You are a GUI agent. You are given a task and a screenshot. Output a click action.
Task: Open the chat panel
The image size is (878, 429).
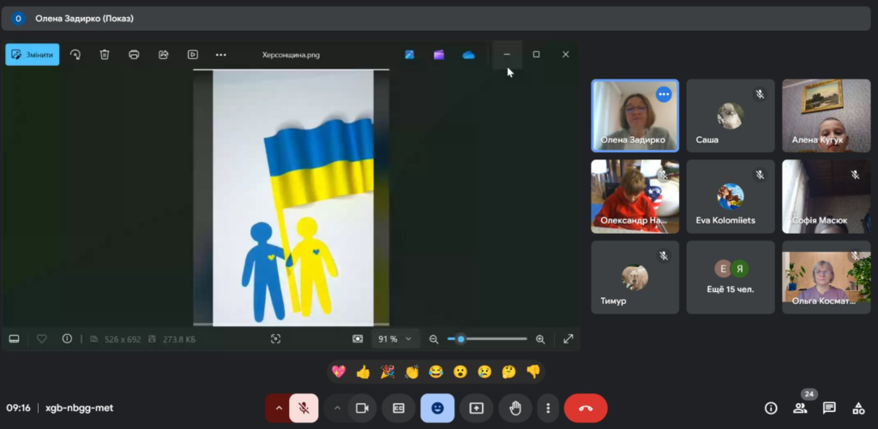829,408
